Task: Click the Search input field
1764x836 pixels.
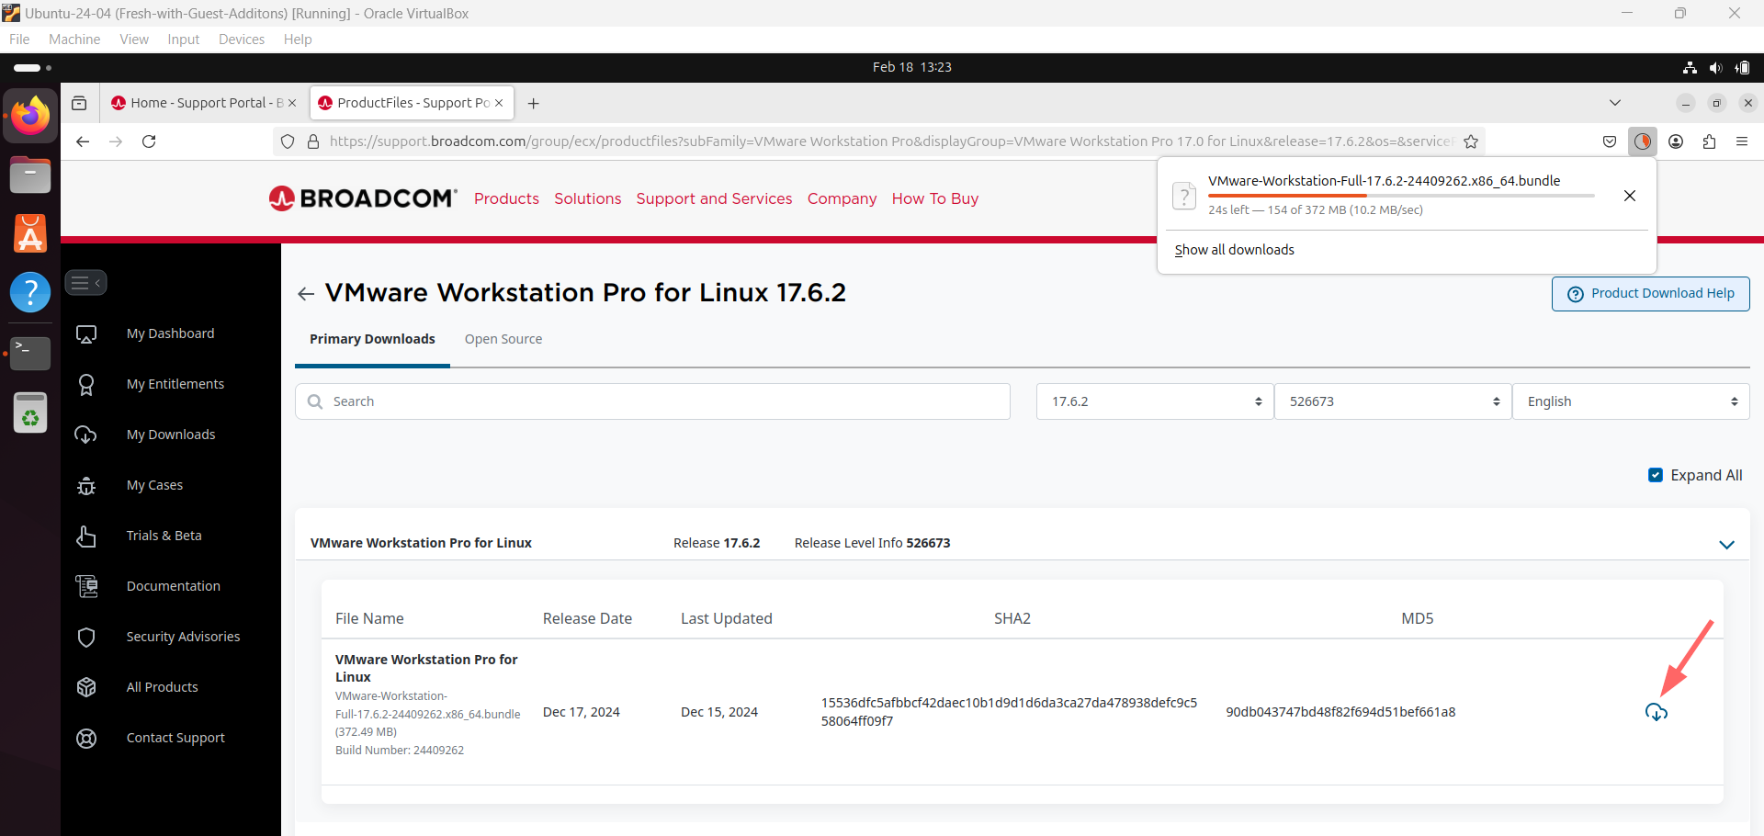Action: click(652, 401)
